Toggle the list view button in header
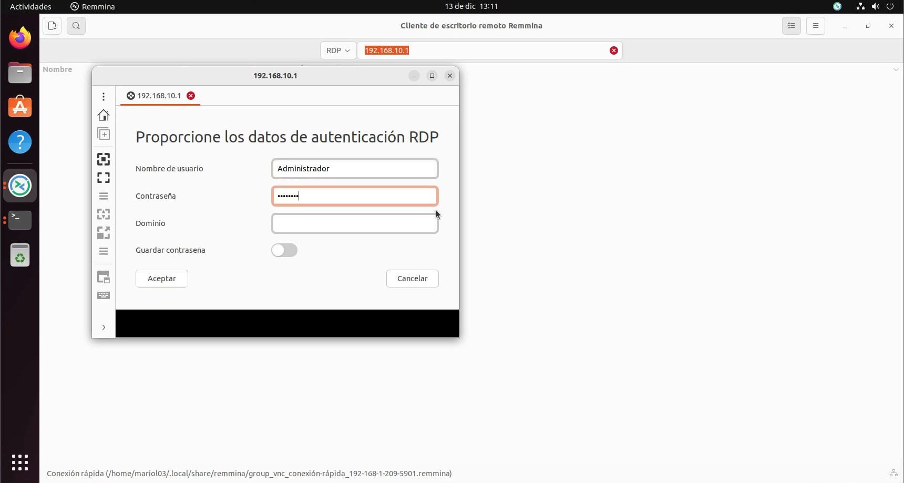This screenshot has width=904, height=483. pyautogui.click(x=791, y=26)
